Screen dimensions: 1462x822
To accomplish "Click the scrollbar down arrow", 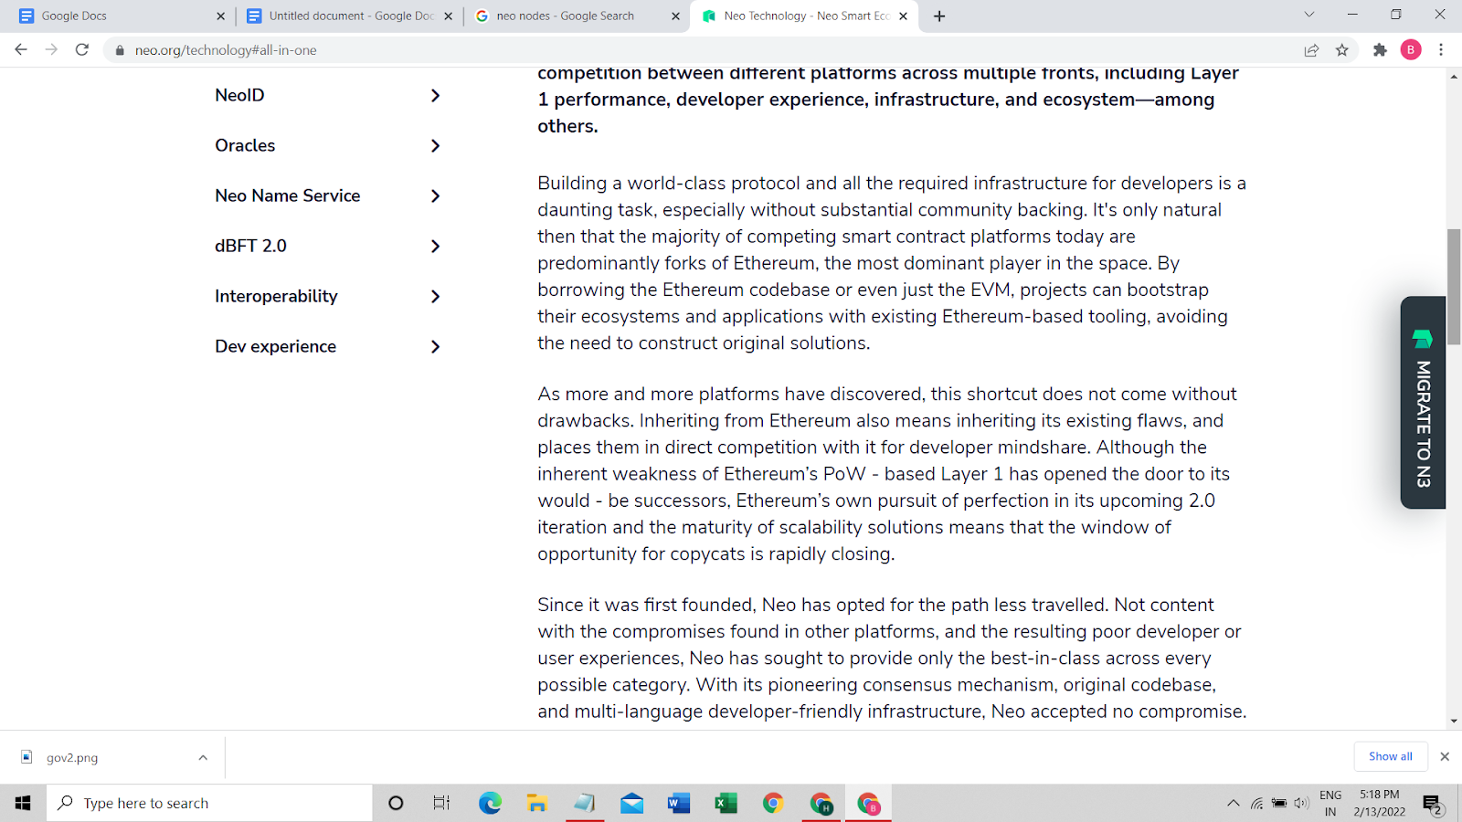I will pos(1454,721).
